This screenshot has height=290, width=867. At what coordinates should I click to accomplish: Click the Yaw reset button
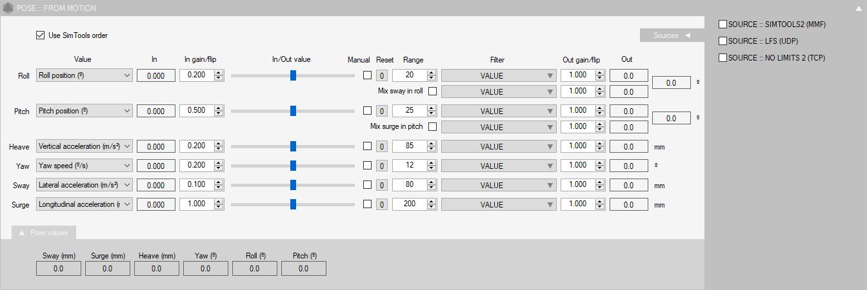click(381, 166)
